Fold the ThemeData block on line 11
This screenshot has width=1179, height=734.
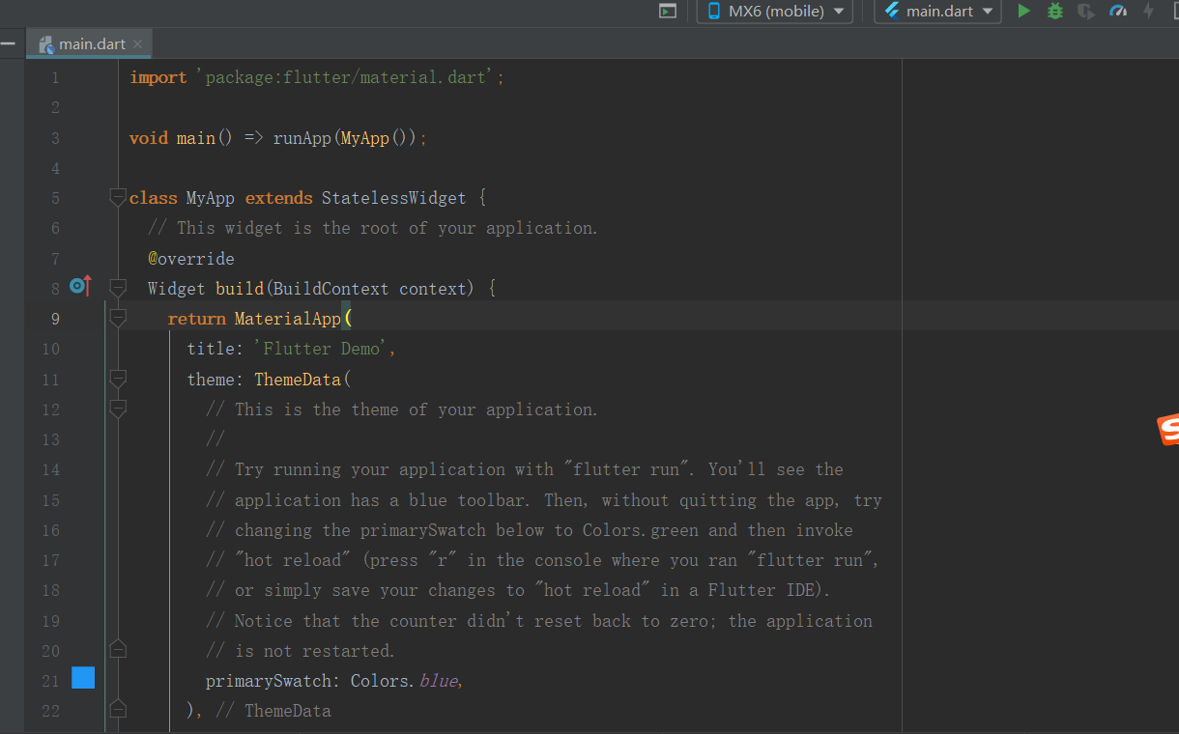[x=118, y=379]
